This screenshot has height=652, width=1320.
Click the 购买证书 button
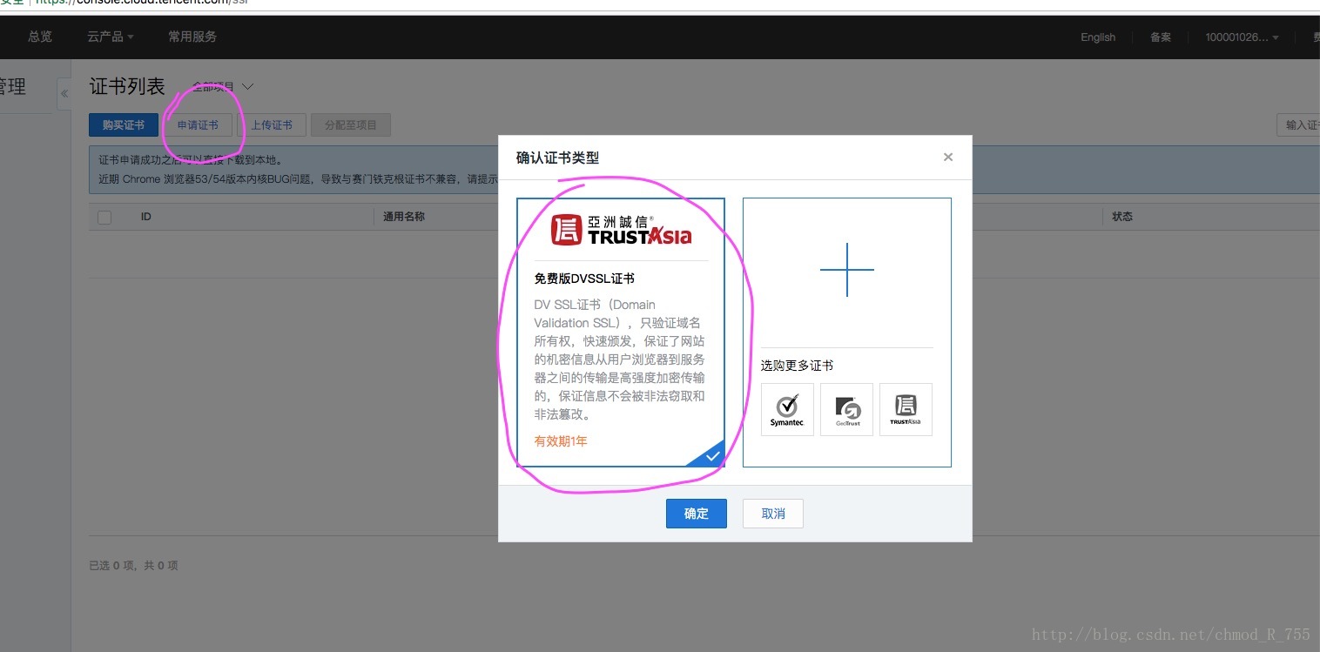(124, 125)
